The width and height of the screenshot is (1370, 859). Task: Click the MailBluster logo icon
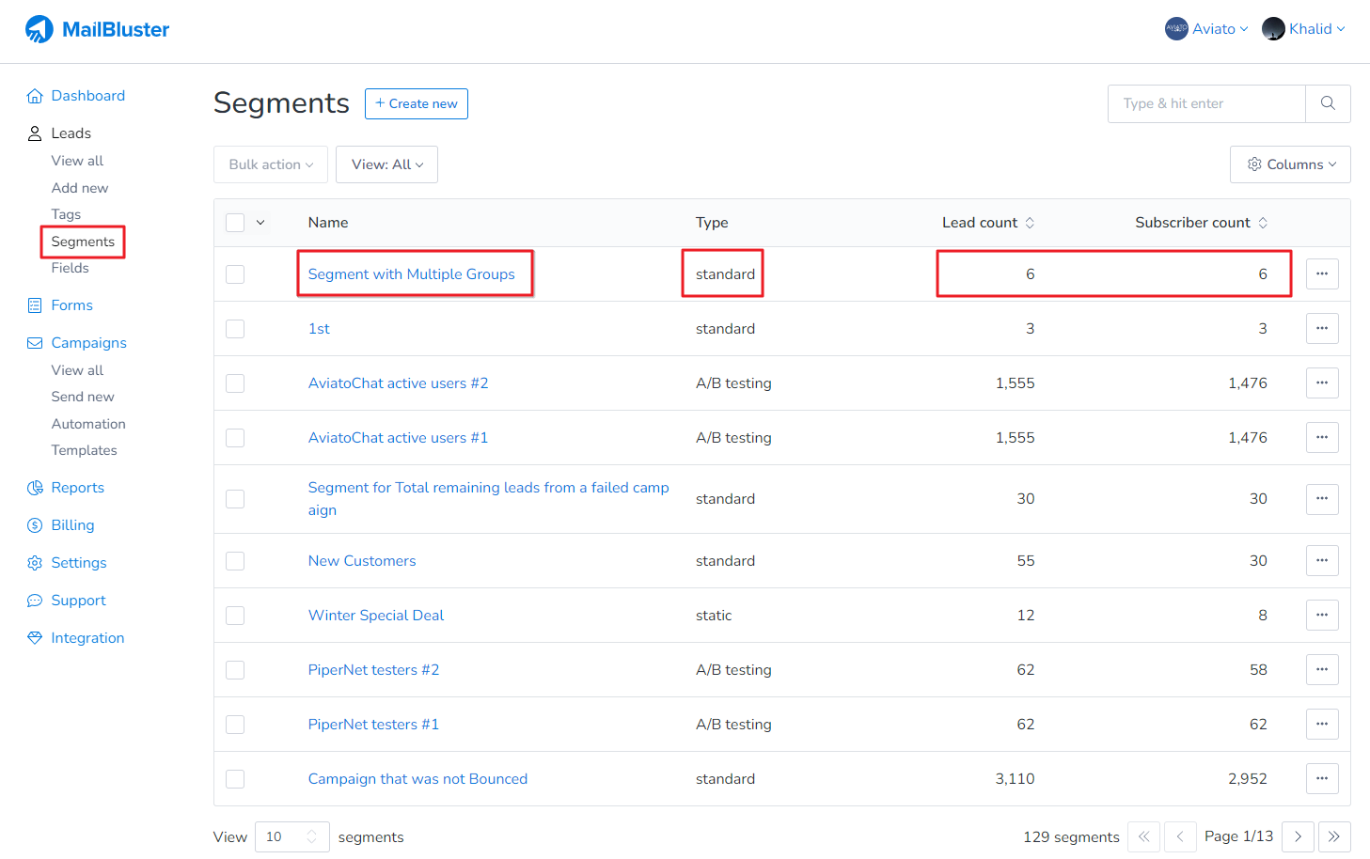(x=39, y=29)
